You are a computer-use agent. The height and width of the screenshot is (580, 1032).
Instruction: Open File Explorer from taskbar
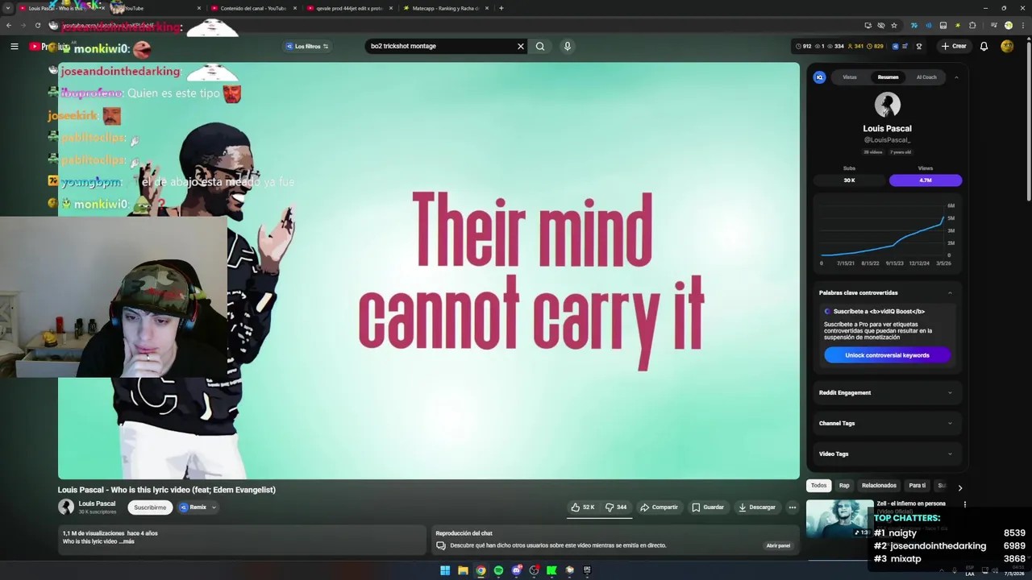(x=463, y=570)
